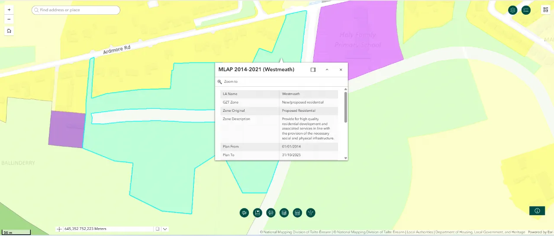Image resolution: width=554 pixels, height=236 pixels.
Task: Expand the coordinate system dropdown
Action: click(x=165, y=229)
